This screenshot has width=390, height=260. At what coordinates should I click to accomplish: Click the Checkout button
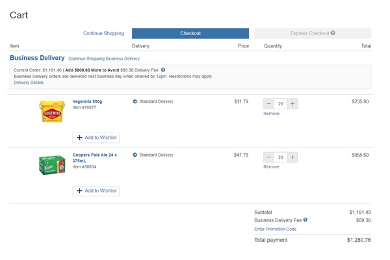click(x=190, y=33)
